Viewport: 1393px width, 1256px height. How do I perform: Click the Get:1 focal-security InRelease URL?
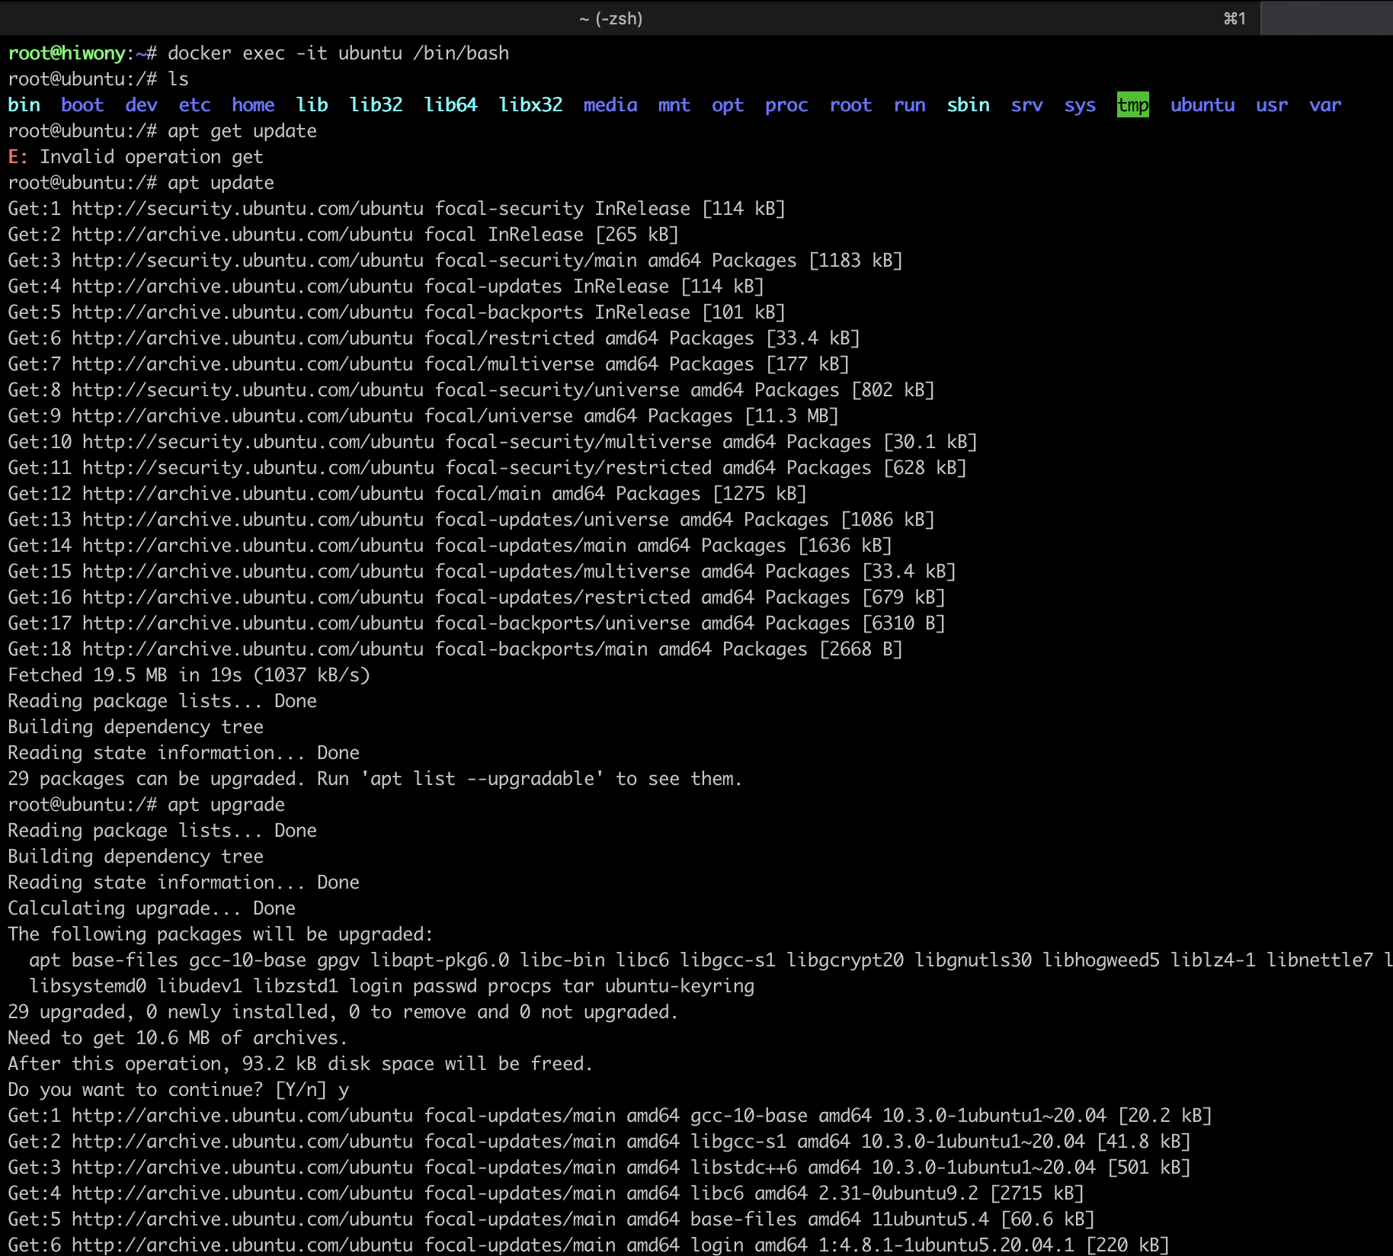coord(248,209)
